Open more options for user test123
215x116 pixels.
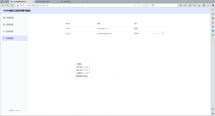(155, 34)
